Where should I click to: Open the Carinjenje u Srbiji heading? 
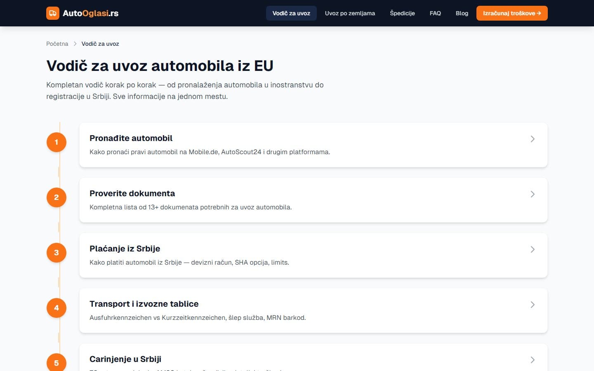click(x=125, y=359)
